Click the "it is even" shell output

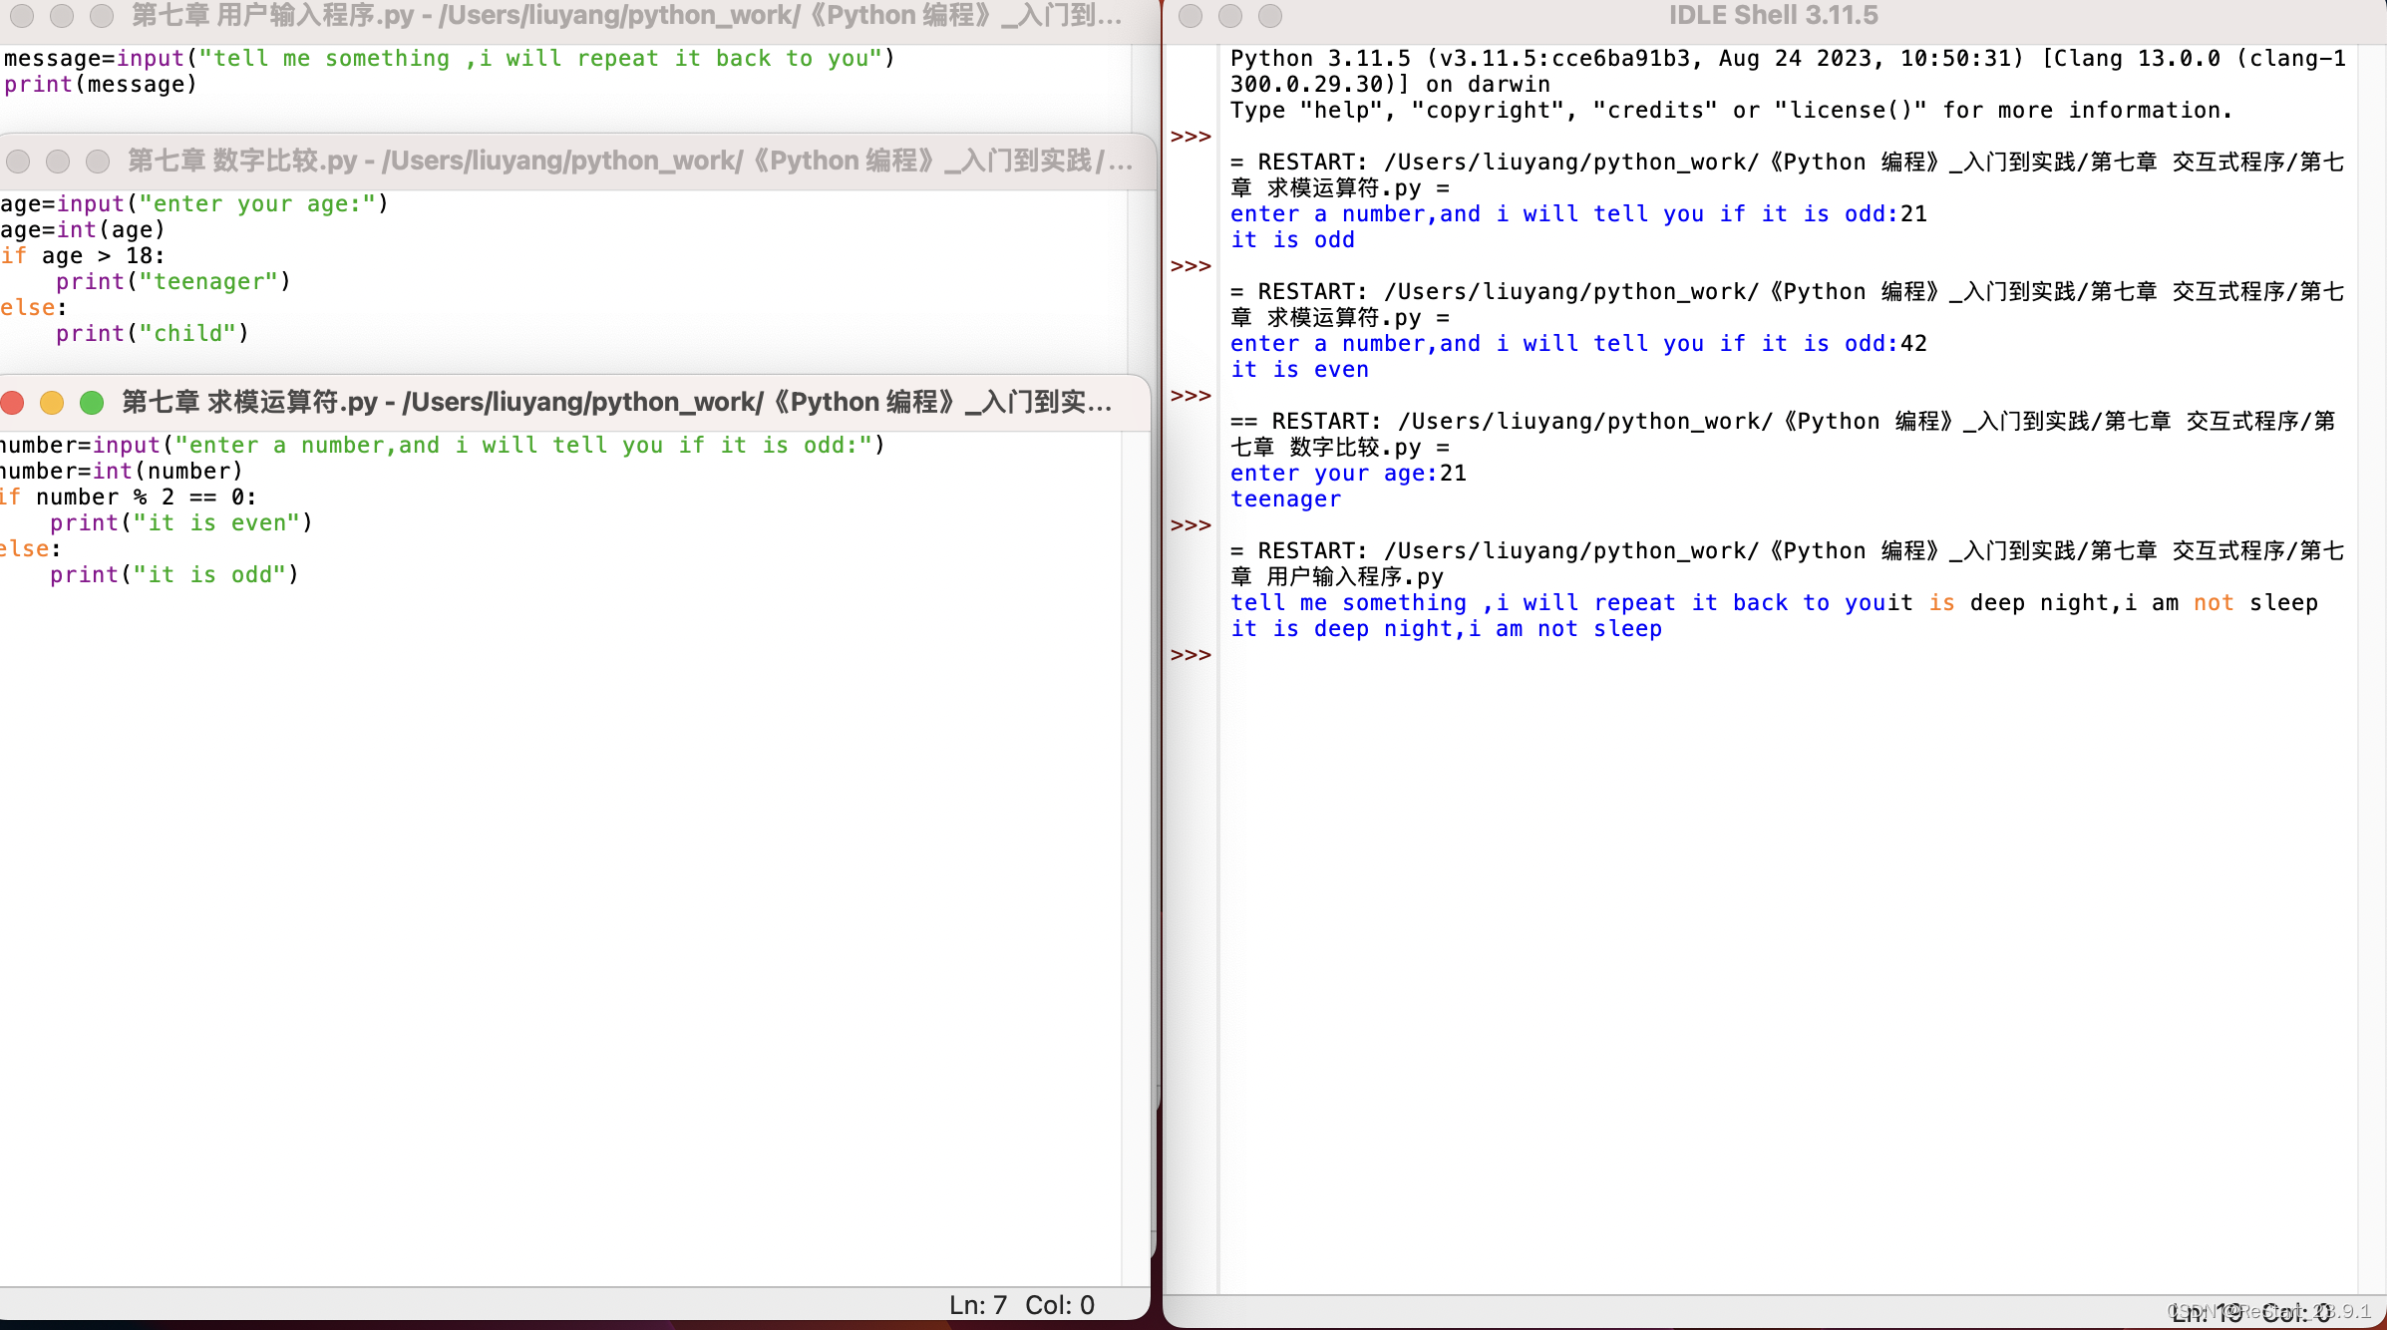1299,370
